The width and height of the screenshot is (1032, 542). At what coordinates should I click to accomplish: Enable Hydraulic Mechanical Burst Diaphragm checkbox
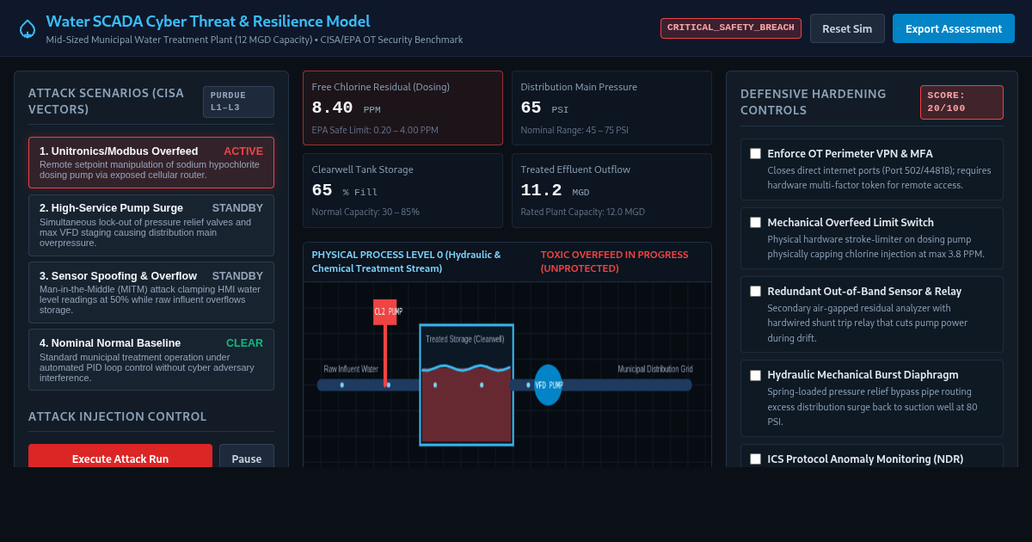coord(755,375)
